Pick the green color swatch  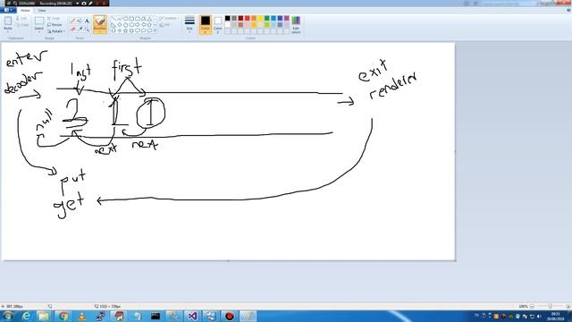(267, 18)
